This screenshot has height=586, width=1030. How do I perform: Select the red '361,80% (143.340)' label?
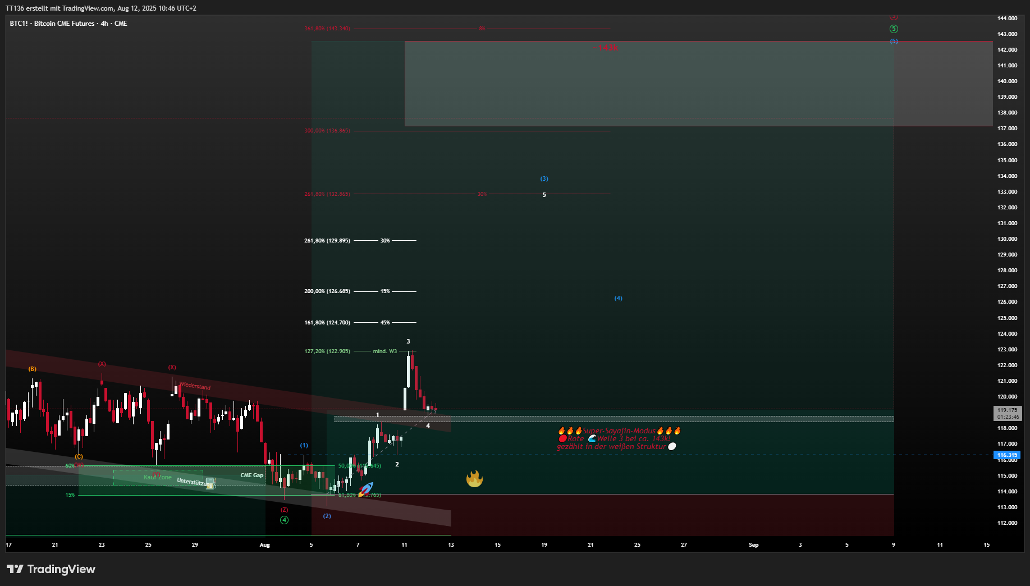327,28
